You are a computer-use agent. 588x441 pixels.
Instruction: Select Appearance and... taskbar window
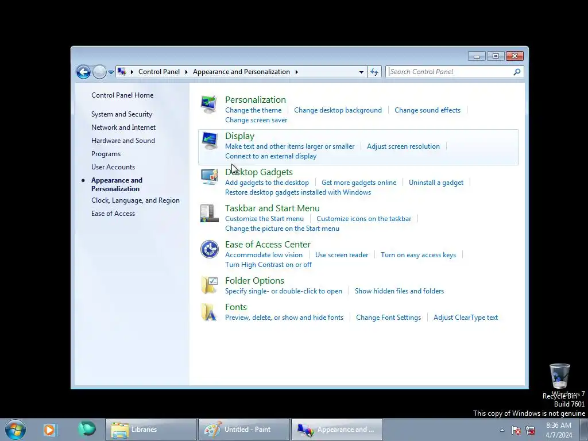(x=336, y=430)
